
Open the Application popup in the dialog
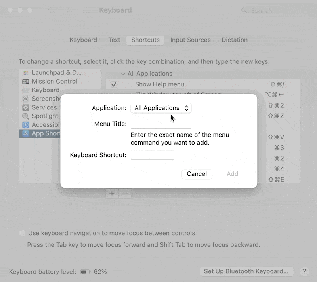161,108
